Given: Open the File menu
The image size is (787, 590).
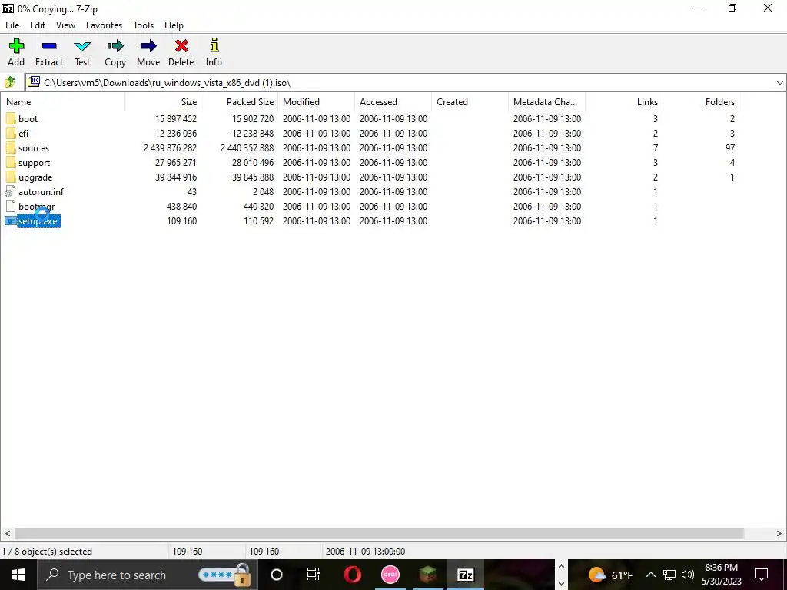Looking at the screenshot, I should 12,25.
